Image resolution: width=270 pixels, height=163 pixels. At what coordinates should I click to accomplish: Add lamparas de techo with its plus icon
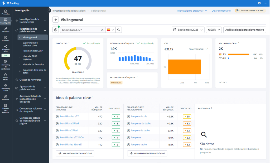[x=128, y=124]
